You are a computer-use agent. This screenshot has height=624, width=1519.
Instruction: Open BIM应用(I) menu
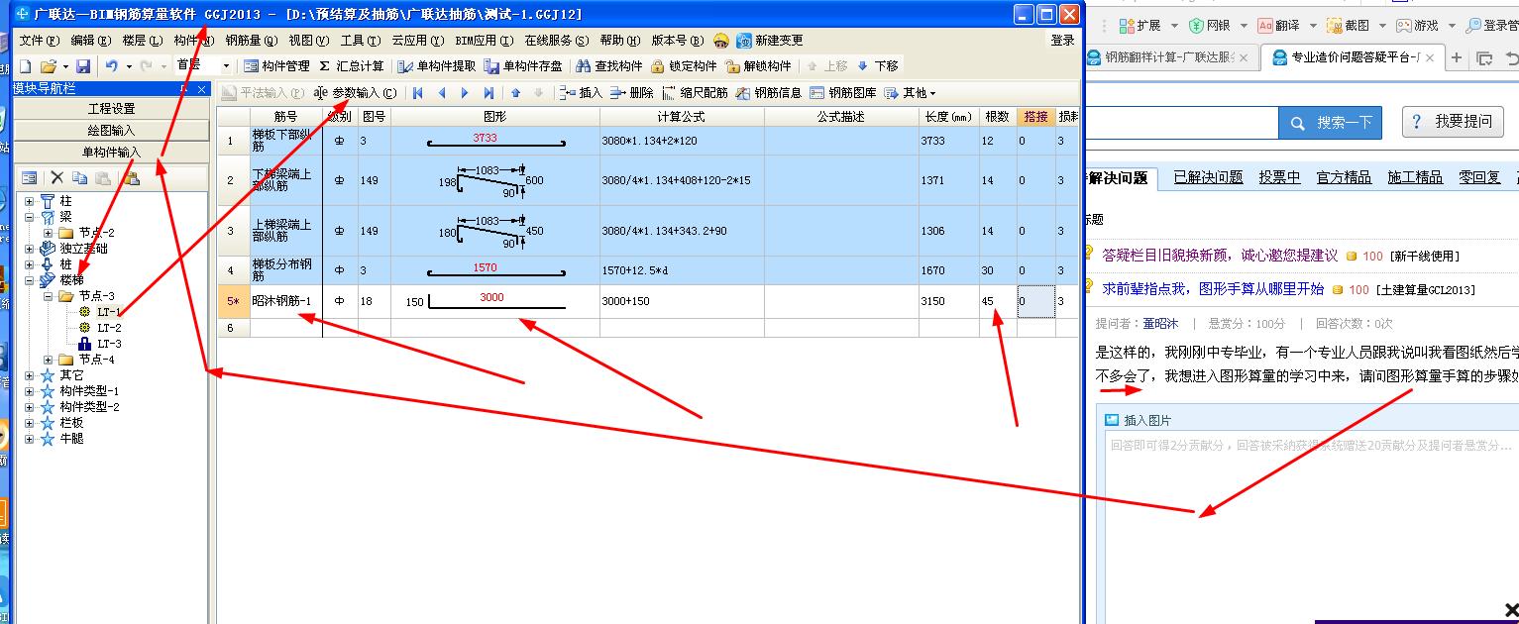(484, 41)
